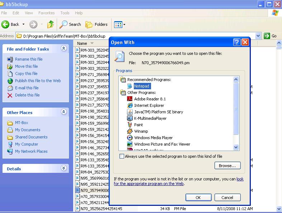The image size is (282, 213).
Task: Click the Browse... button
Action: (227, 166)
